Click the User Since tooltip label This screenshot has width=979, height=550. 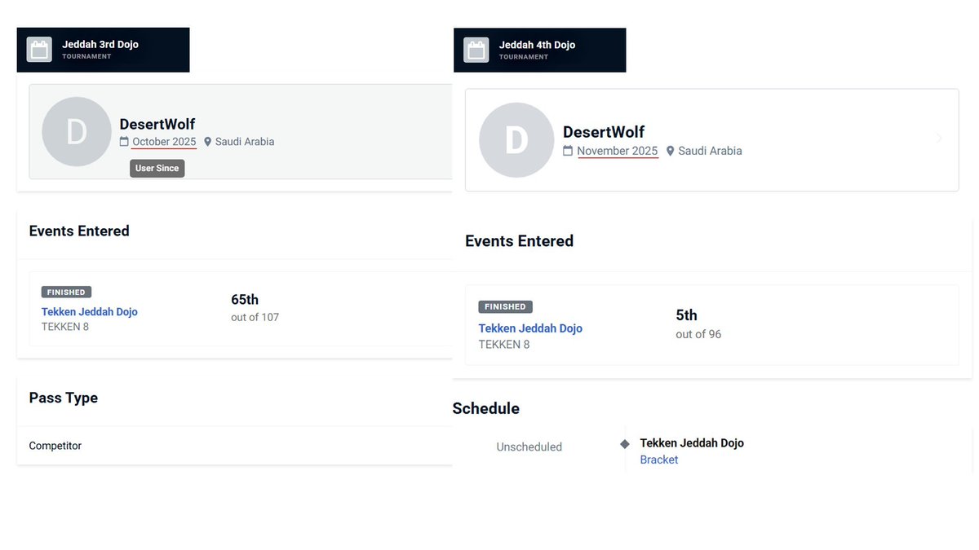[x=157, y=168]
